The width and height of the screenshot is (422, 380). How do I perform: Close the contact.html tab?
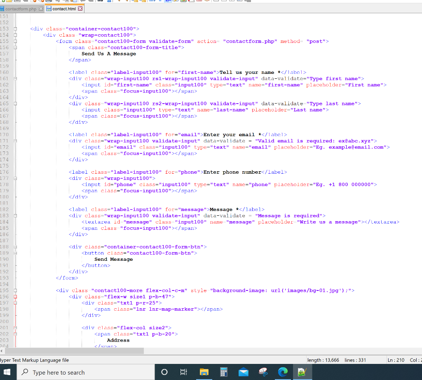(x=80, y=9)
